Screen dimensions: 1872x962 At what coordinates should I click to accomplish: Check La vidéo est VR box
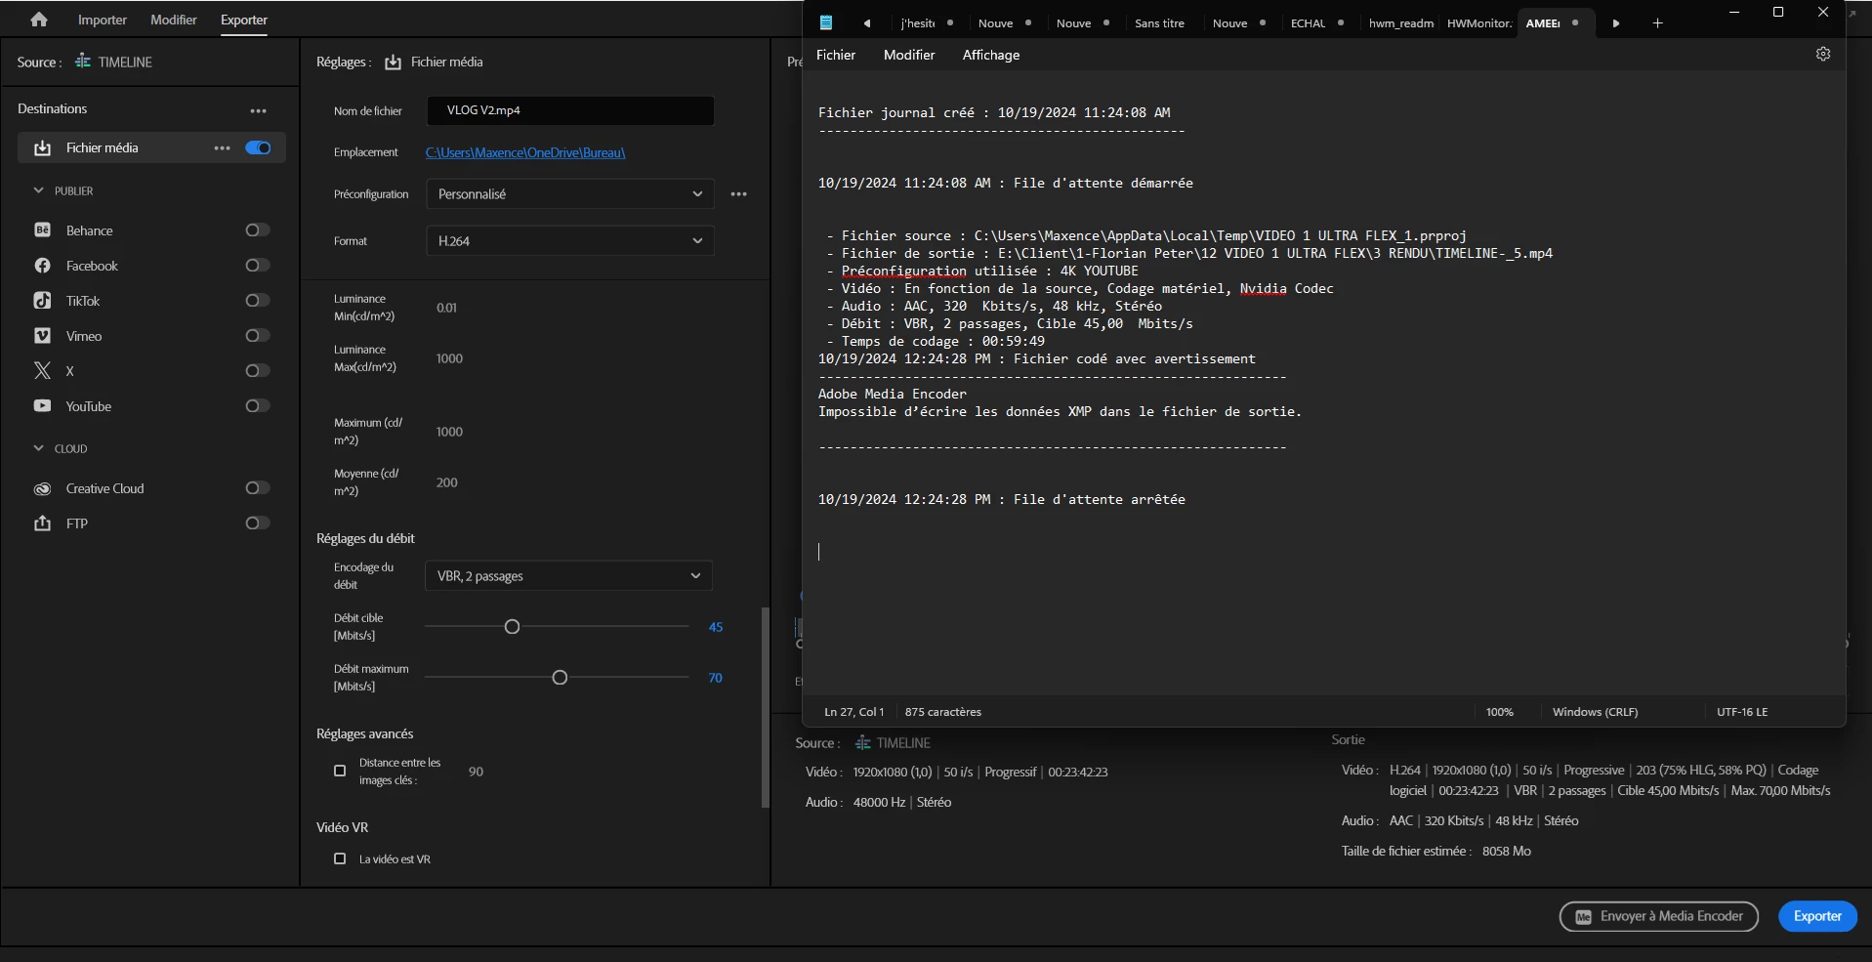[340, 858]
